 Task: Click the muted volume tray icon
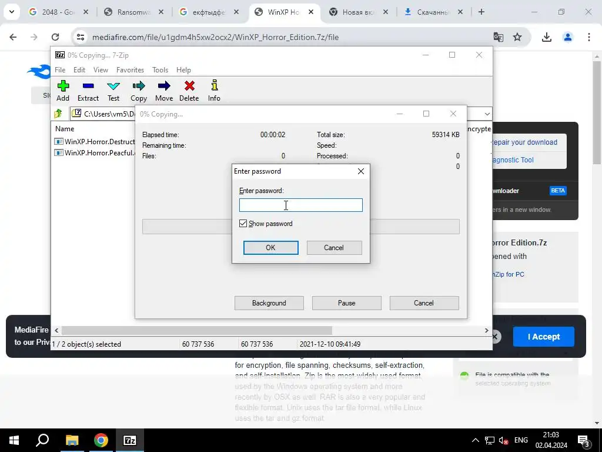point(503,440)
